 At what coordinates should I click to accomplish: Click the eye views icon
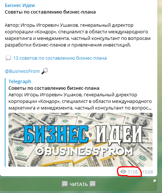(x=123, y=172)
